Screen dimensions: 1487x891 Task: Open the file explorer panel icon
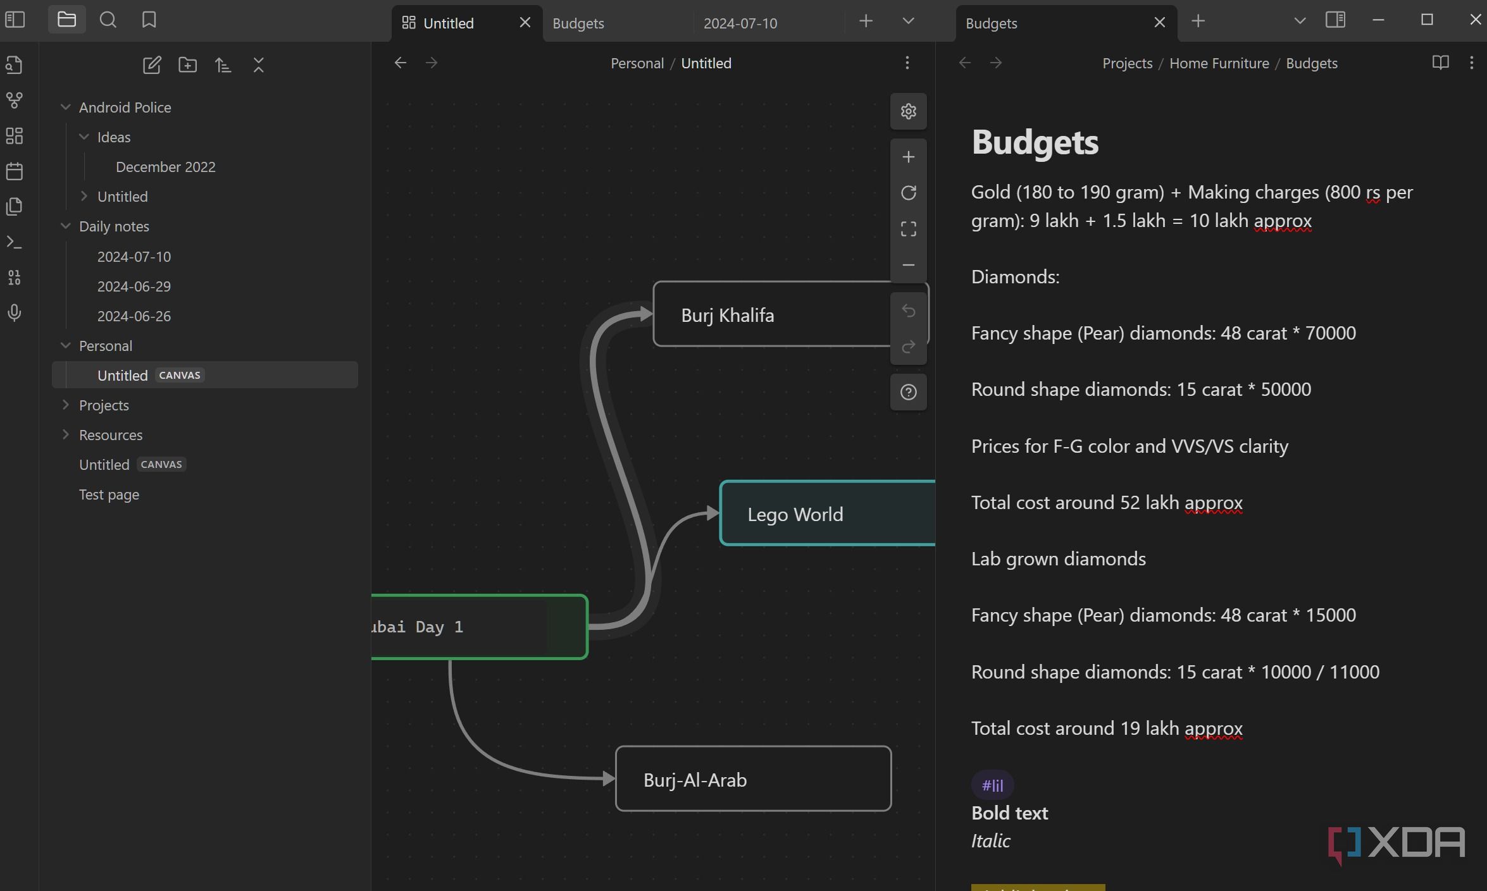click(66, 20)
